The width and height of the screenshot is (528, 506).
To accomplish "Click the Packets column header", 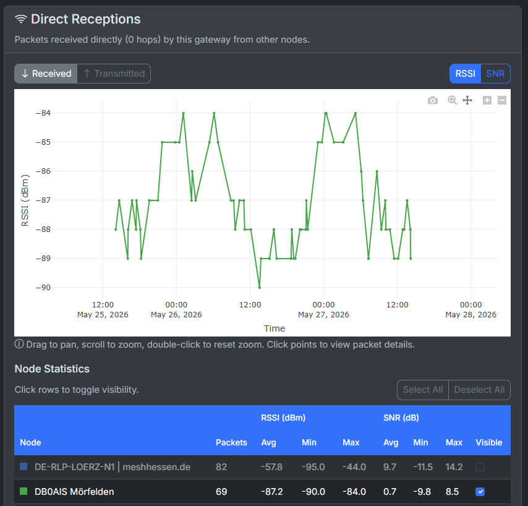I will click(x=231, y=442).
